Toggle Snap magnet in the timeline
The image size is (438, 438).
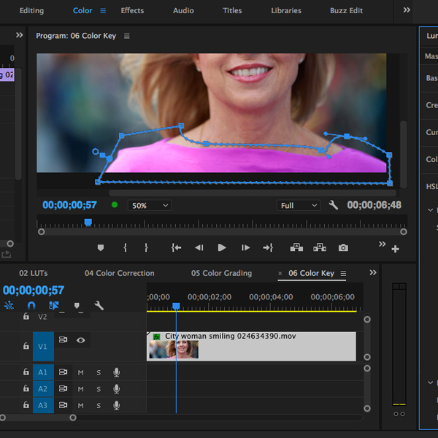click(x=31, y=306)
